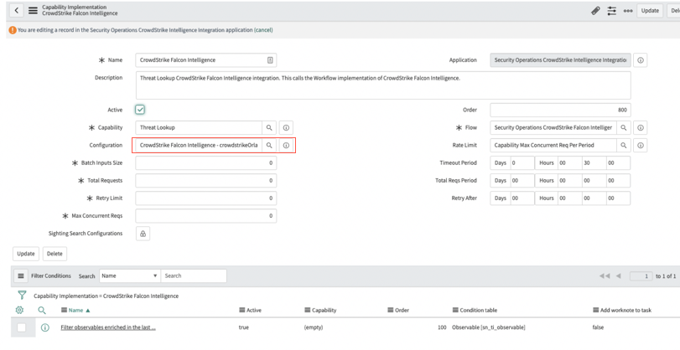Click the Batch Inputs Size field
Image resolution: width=680 pixels, height=350 pixels.
(205, 163)
